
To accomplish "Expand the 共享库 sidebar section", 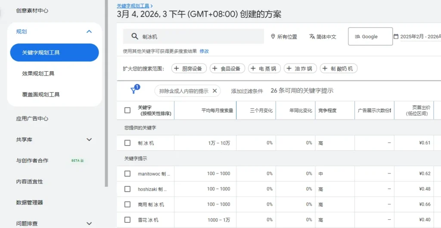I will tap(89, 140).
